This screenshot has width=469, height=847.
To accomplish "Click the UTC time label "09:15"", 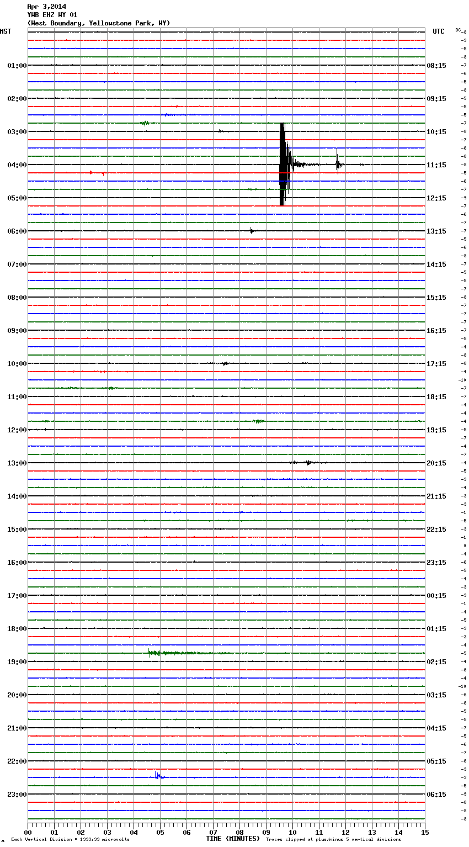I will pos(436,99).
